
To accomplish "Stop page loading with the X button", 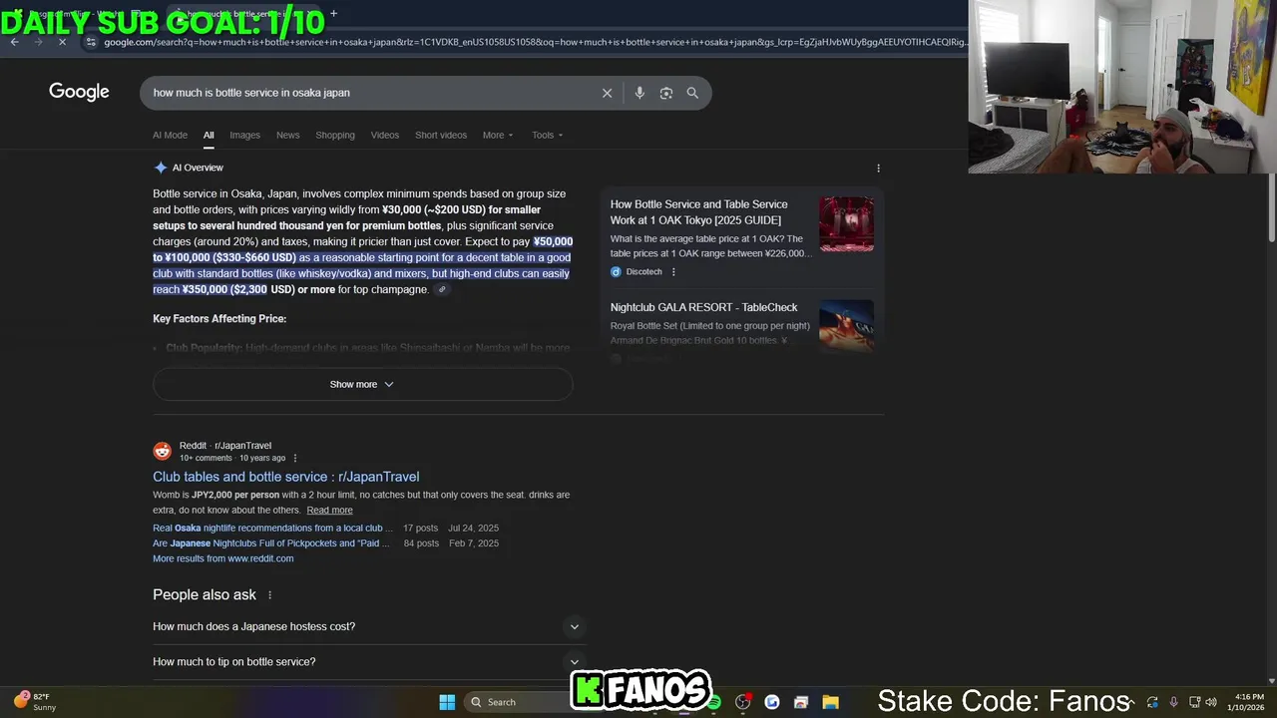I will pyautogui.click(x=62, y=42).
